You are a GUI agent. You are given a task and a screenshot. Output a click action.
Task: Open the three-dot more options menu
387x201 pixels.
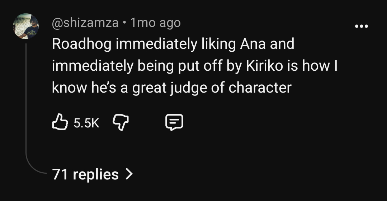[x=361, y=26]
